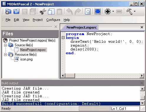Click the editor horizontal scroll left arrow
The width and height of the screenshot is (146, 112).
pos(63,76)
